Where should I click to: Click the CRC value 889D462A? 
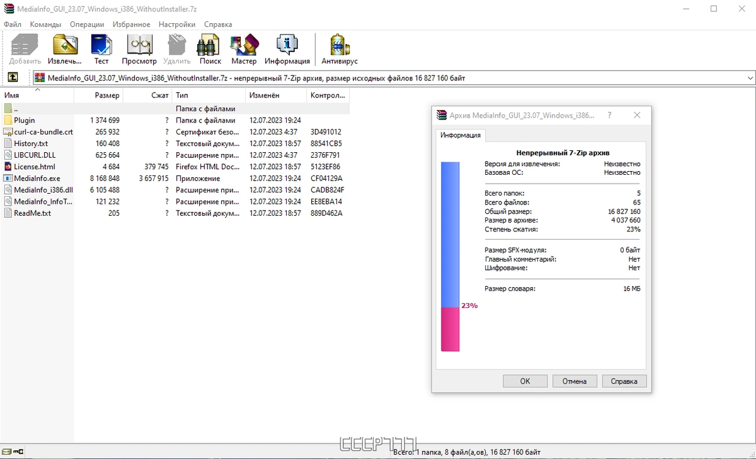click(x=326, y=213)
